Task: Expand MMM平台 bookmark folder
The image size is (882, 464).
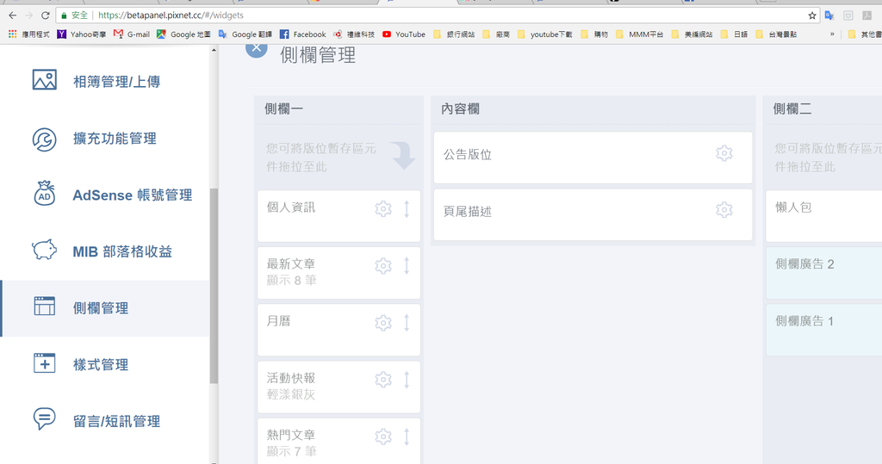Action: tap(640, 34)
